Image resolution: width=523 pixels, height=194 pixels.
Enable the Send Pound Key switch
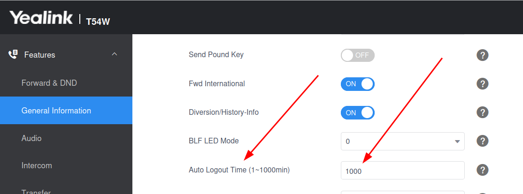click(358, 55)
